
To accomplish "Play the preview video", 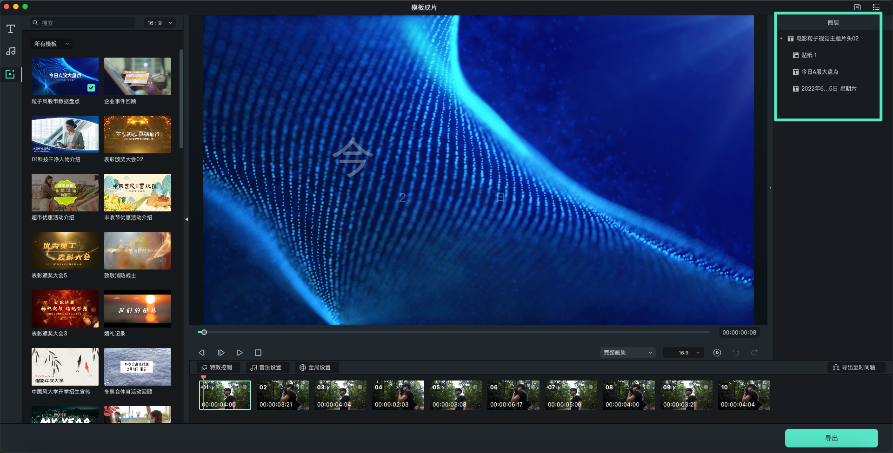I will [240, 353].
